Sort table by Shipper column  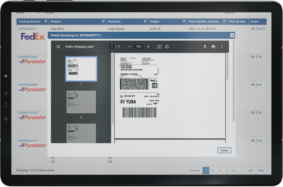[x=103, y=21]
